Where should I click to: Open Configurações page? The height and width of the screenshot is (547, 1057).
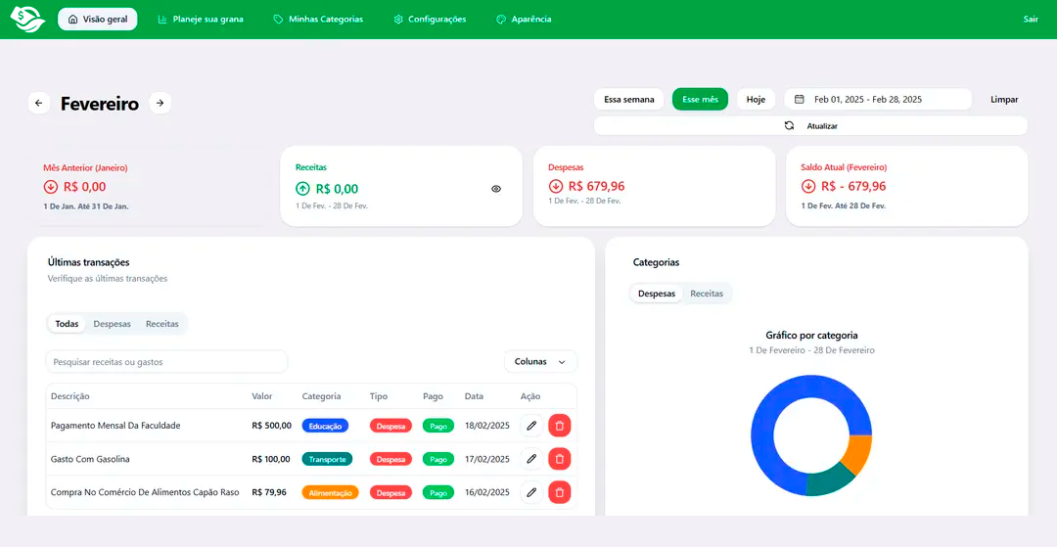tap(430, 19)
